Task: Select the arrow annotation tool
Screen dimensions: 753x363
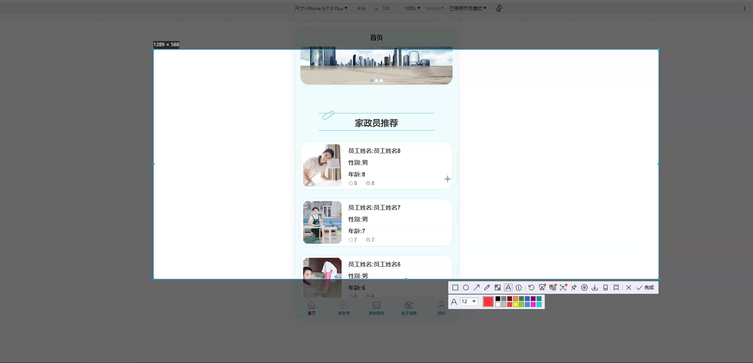Action: pos(477,288)
